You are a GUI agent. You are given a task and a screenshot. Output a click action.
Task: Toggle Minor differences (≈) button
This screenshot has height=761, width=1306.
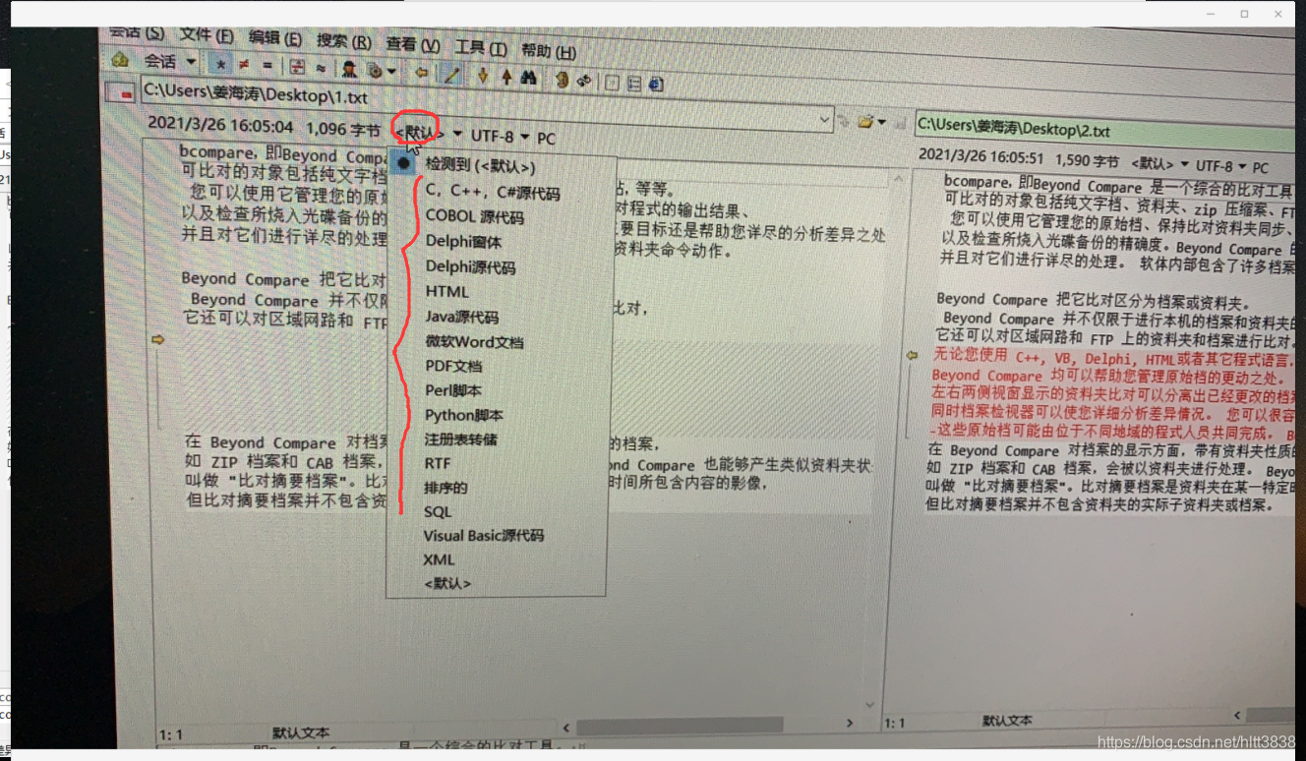[x=321, y=68]
